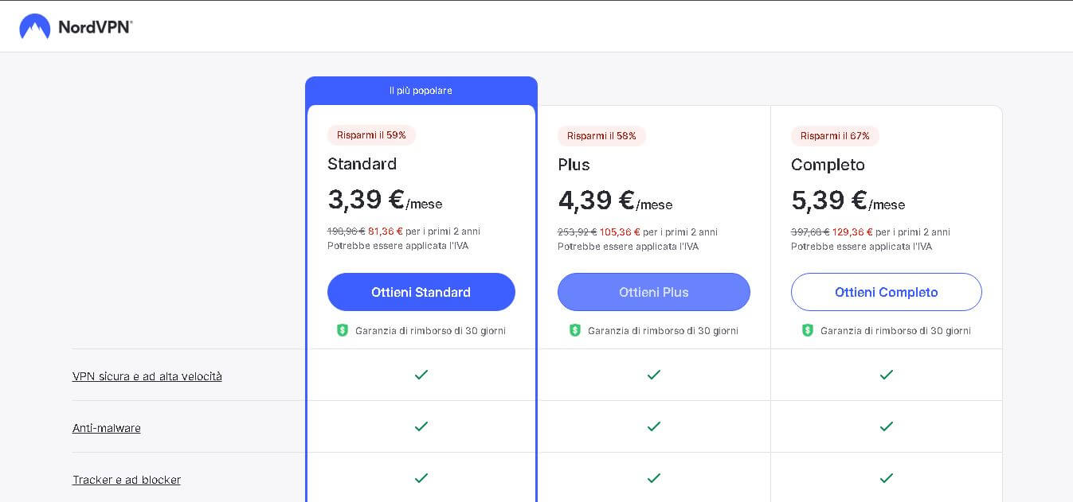
Task: Click the VPN sicura checkmark in the Completo column
Action: [x=886, y=375]
